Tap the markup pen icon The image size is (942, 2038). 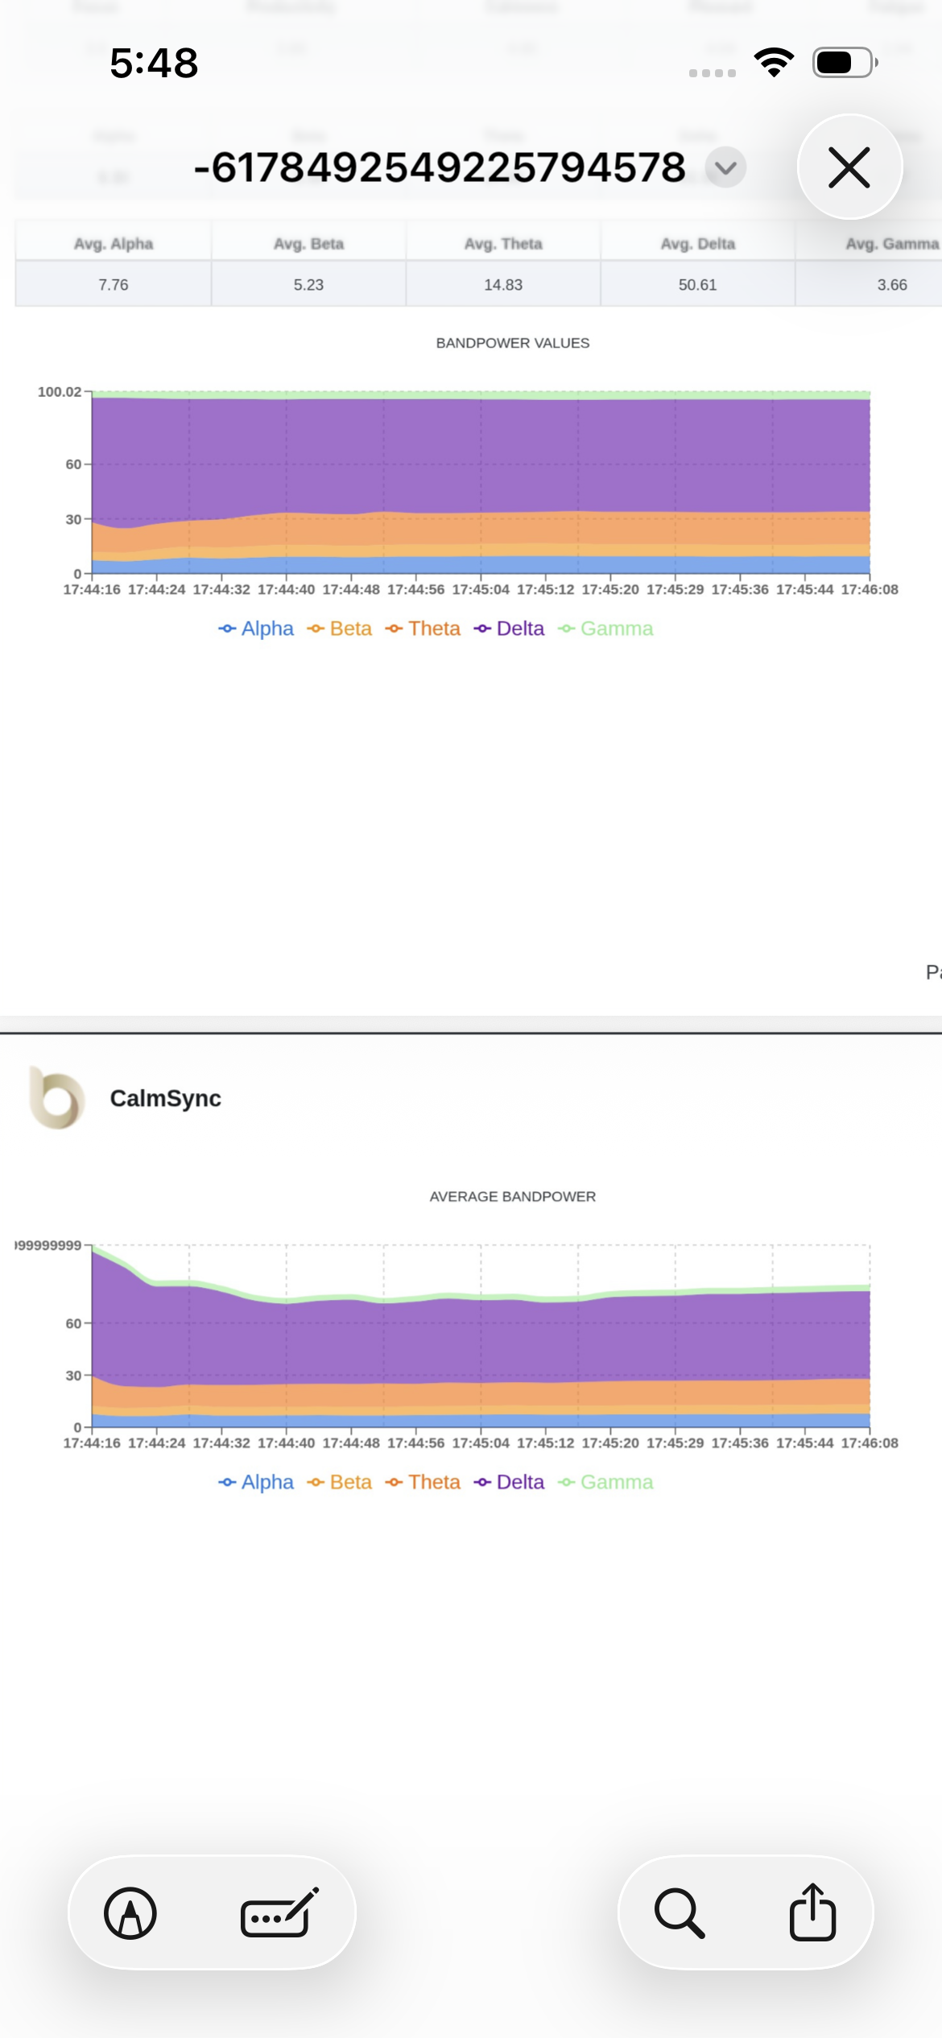(x=130, y=1912)
